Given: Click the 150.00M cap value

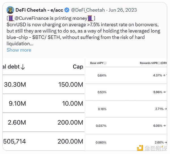Looking at the screenshot, I should click(x=71, y=84).
